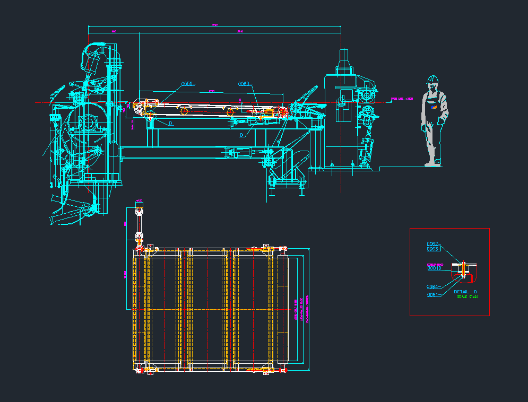
Task: Select the 0059 part callout label
Action: (187, 84)
